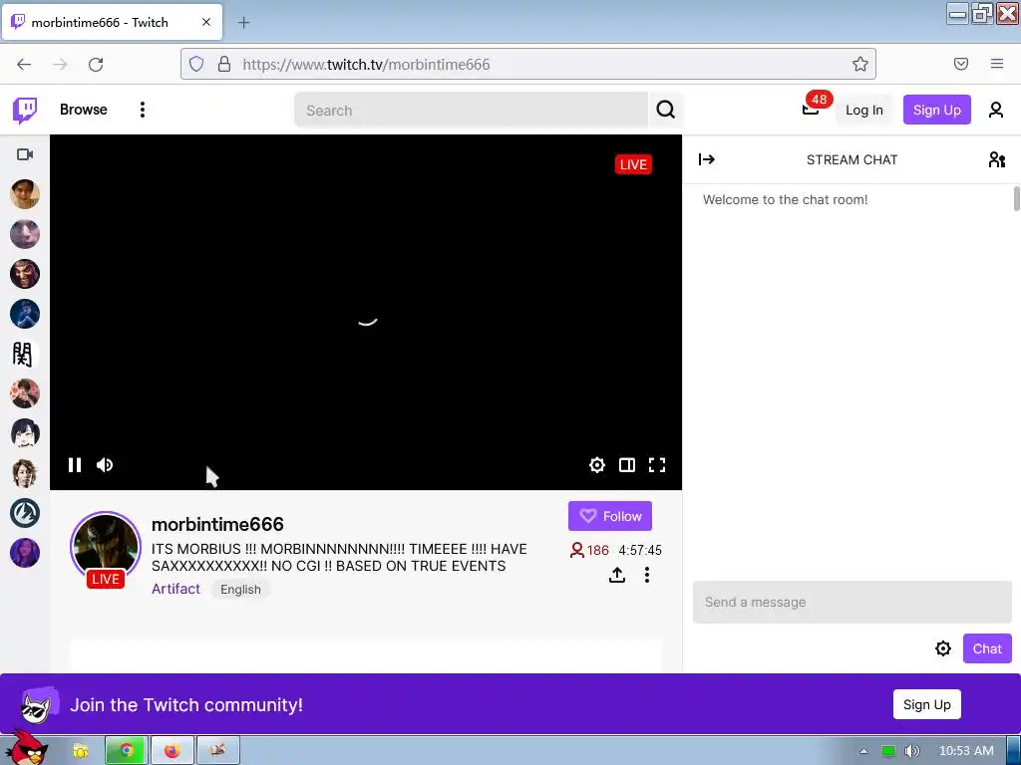The image size is (1021, 765).
Task: Click the site padlock security icon
Action: pyautogui.click(x=224, y=64)
